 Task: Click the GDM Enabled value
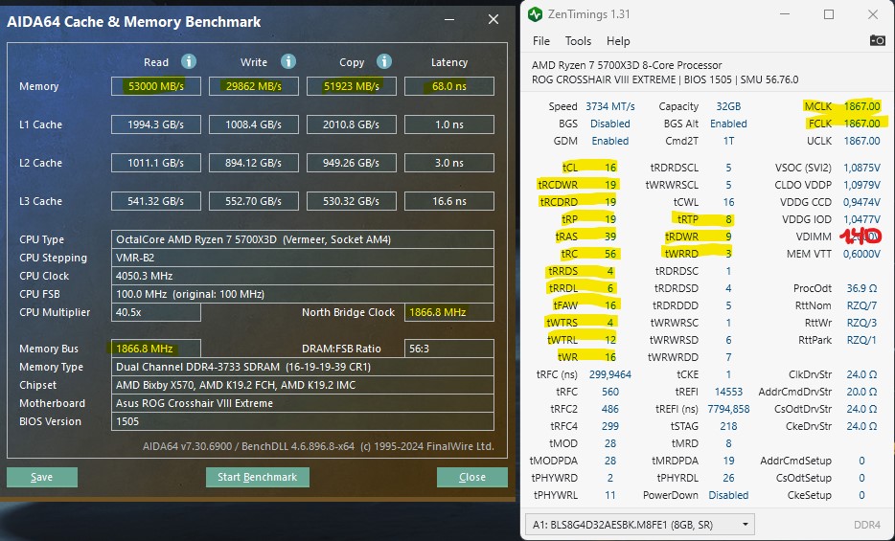pos(610,141)
